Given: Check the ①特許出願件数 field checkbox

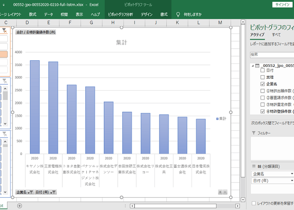Looking at the screenshot, I should coord(262,91).
